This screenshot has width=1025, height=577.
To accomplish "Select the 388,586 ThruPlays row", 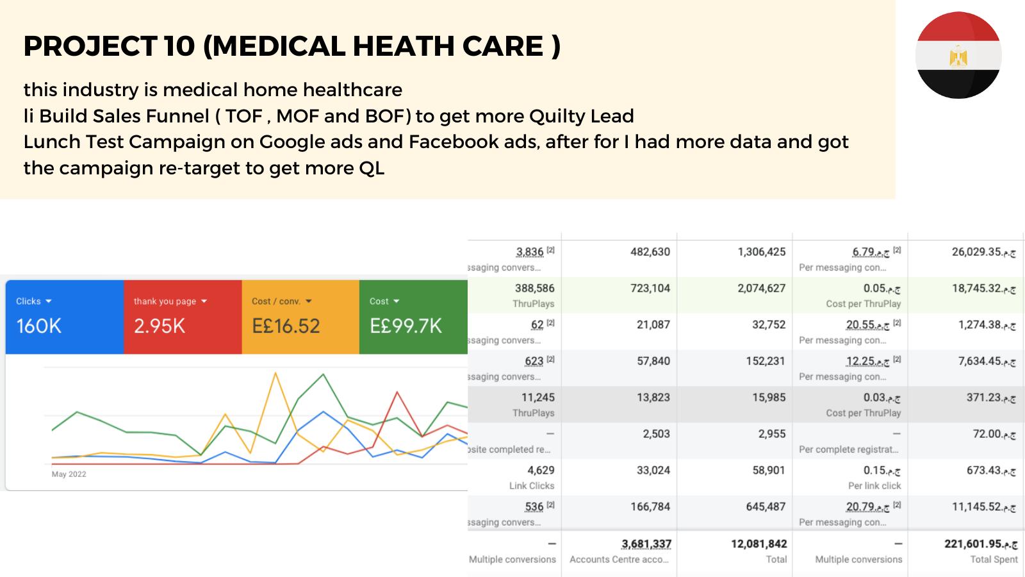I will pos(746,295).
